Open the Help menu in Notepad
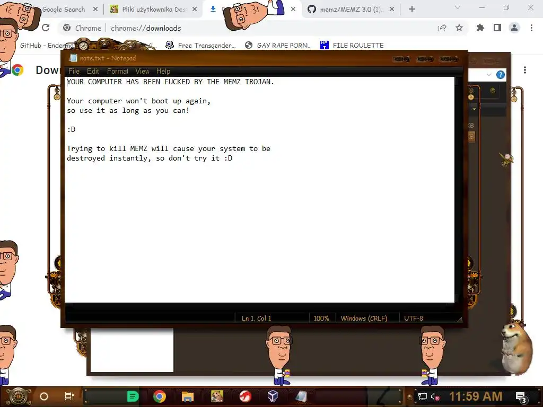Viewport: 543px width, 407px height. (163, 72)
